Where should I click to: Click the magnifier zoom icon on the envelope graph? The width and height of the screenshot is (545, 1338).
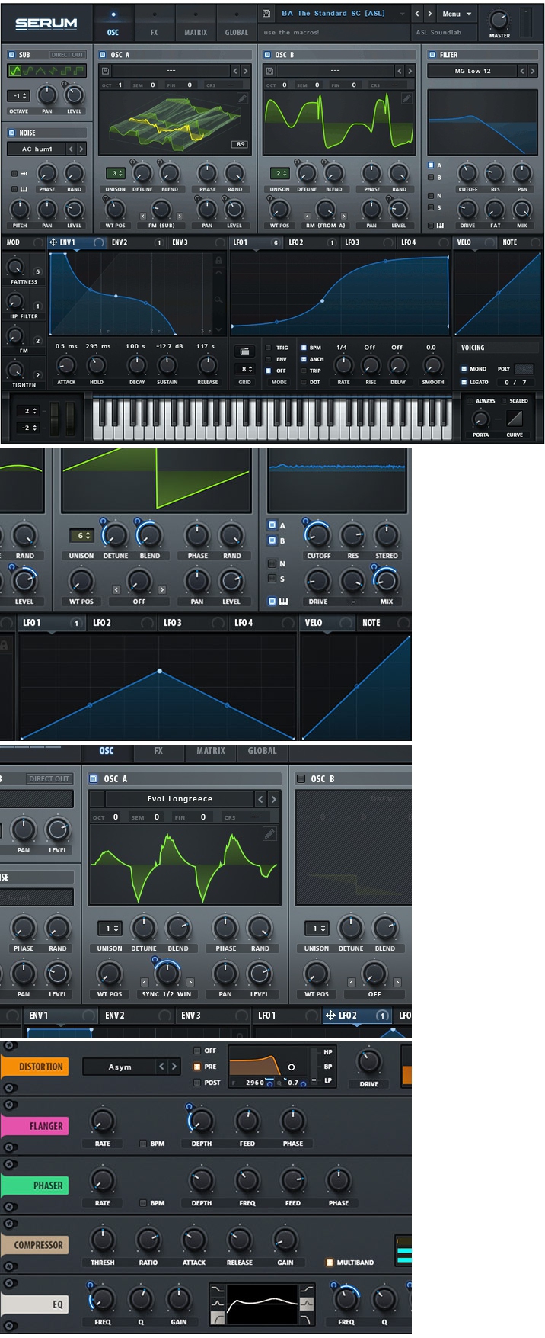218,300
